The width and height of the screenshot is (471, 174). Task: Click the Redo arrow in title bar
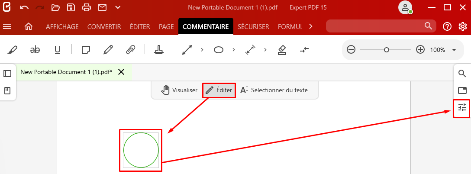click(x=40, y=7)
